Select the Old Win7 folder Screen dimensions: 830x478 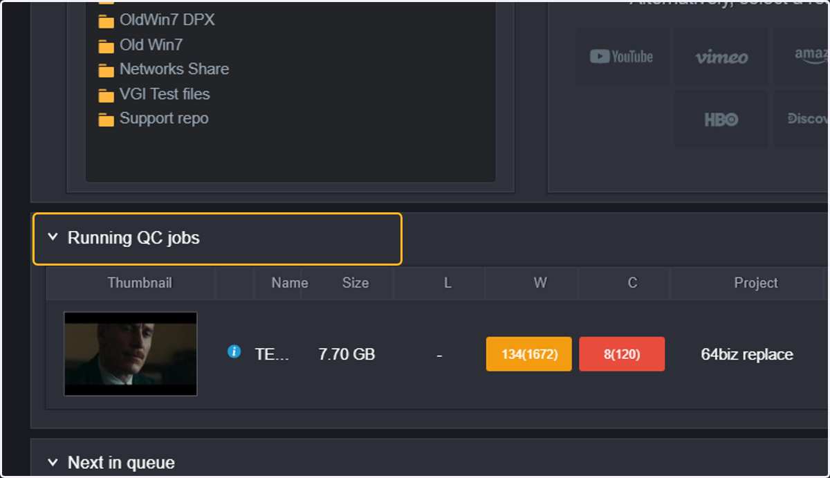(x=151, y=45)
